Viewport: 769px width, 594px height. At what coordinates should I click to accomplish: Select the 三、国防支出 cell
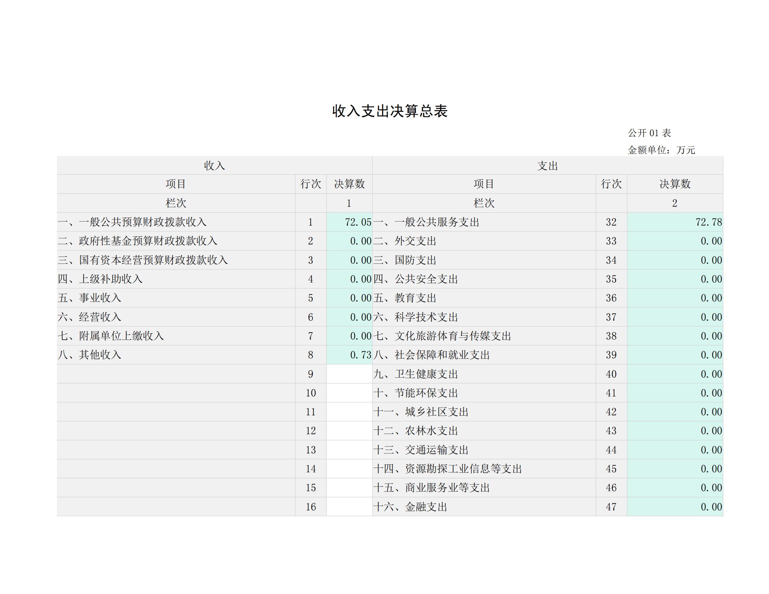(484, 260)
